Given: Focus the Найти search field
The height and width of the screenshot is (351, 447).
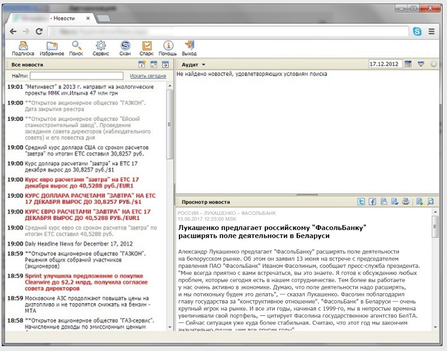Looking at the screenshot, I should pyautogui.click(x=77, y=76).
